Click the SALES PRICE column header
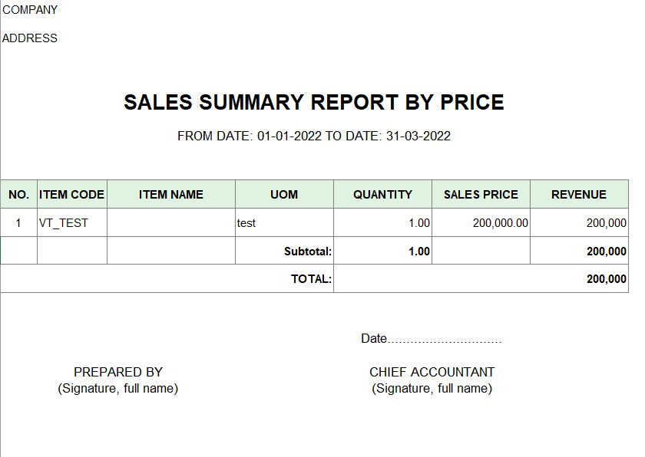This screenshot has width=645, height=457. (x=481, y=194)
